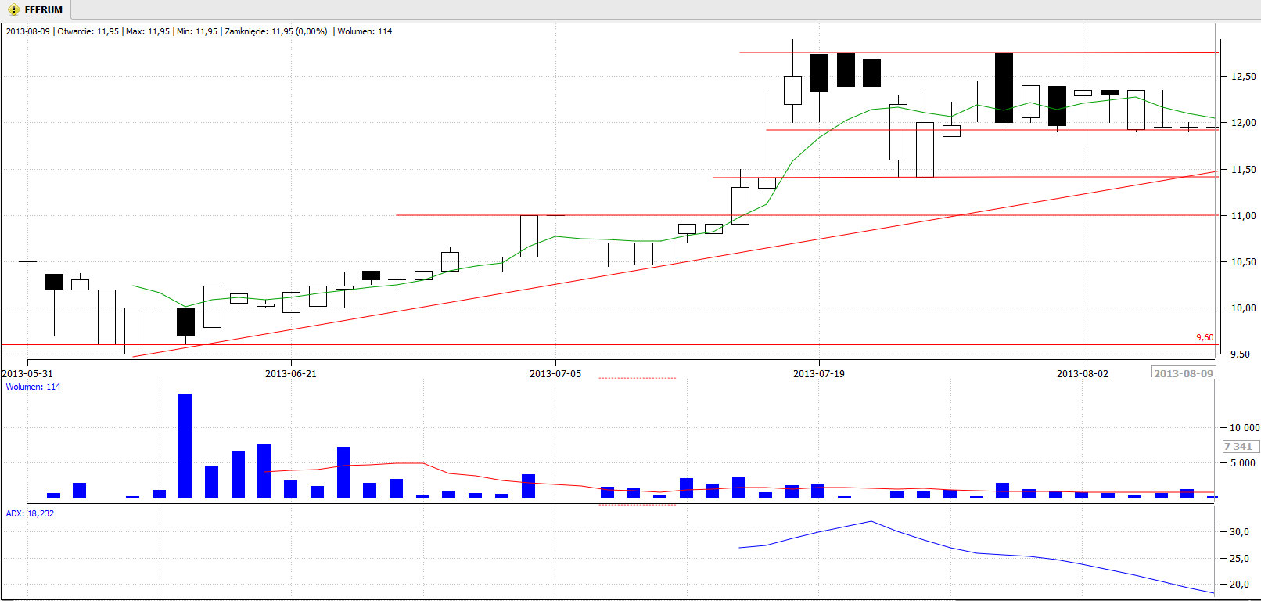Click the 20,0 ADX axis label
1261x601 pixels.
1240,585
